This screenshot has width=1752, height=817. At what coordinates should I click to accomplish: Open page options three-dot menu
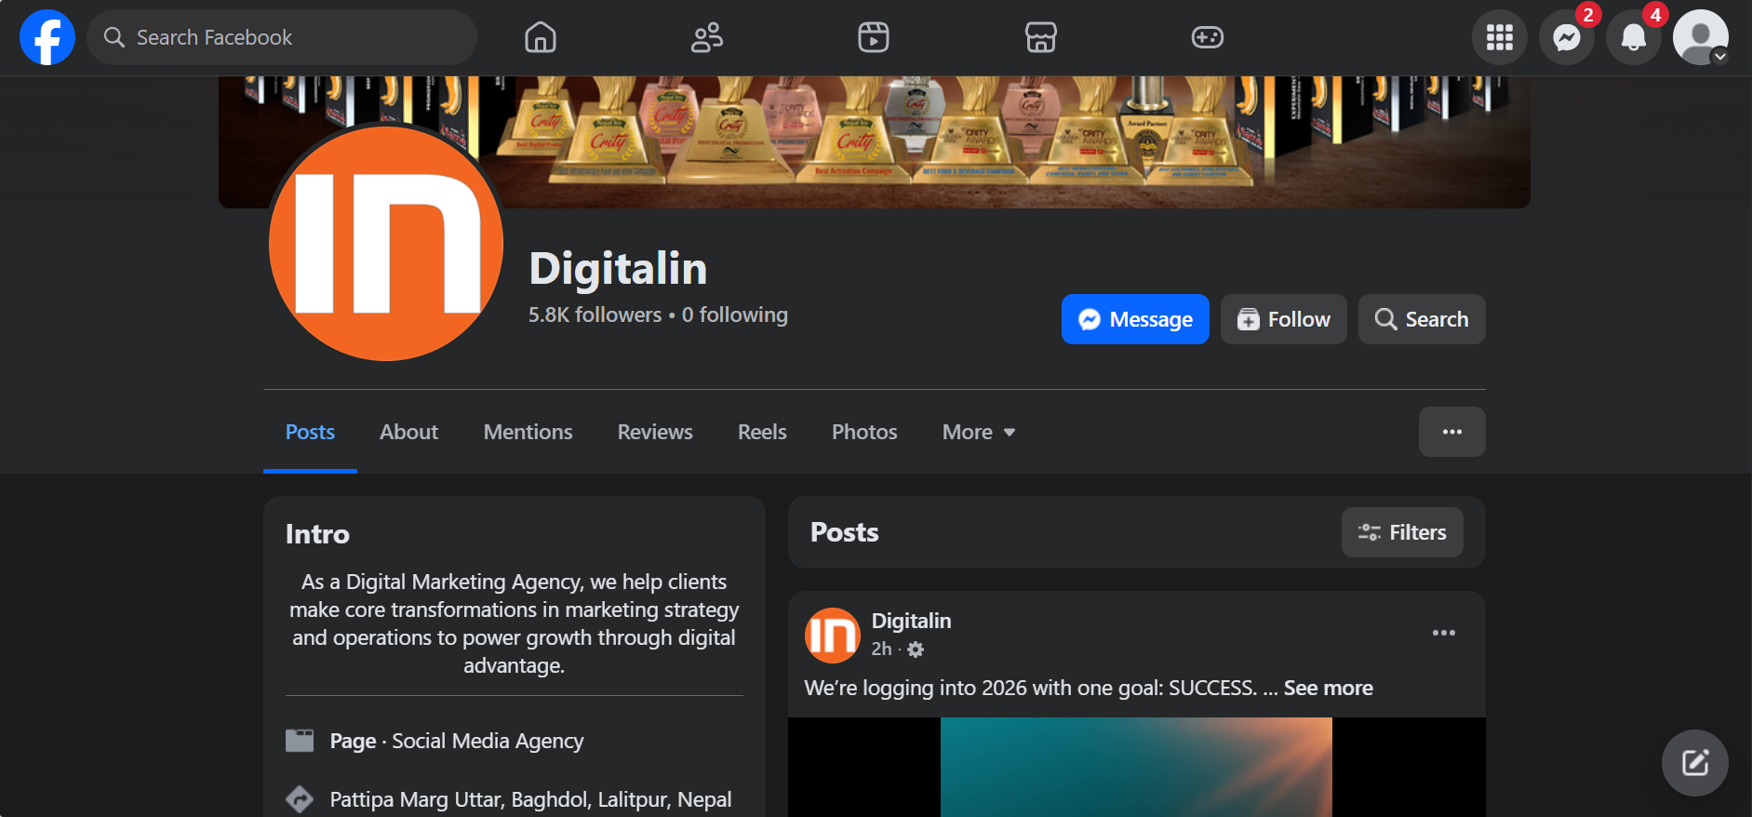point(1451,432)
